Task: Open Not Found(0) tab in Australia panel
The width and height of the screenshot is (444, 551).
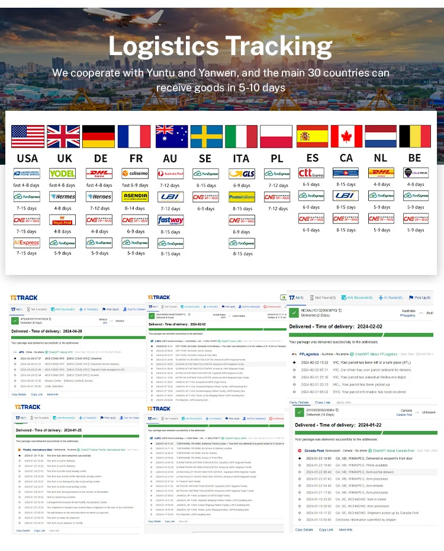Action: coord(323,297)
